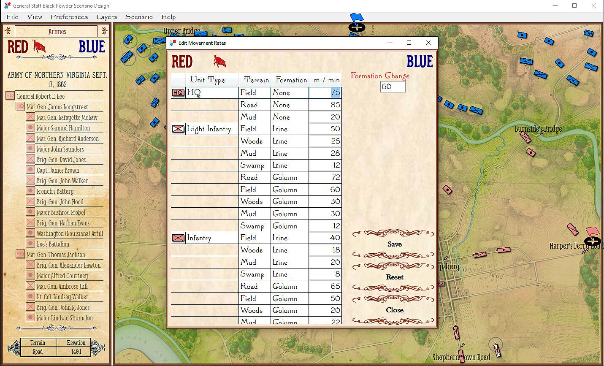This screenshot has height=366, width=604.
Task: Click Save in the Edit Movement Rates dialog
Action: pos(394,244)
